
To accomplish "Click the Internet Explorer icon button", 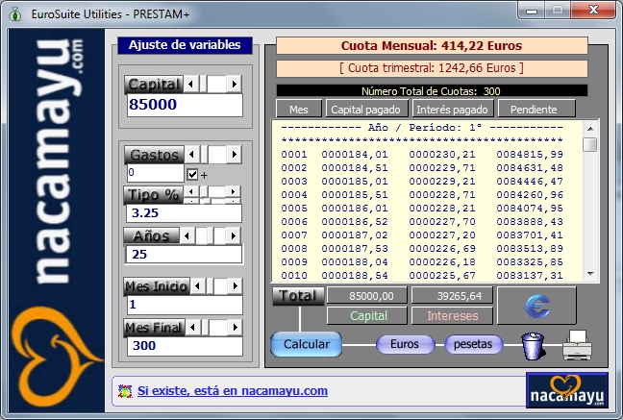I will (536, 305).
